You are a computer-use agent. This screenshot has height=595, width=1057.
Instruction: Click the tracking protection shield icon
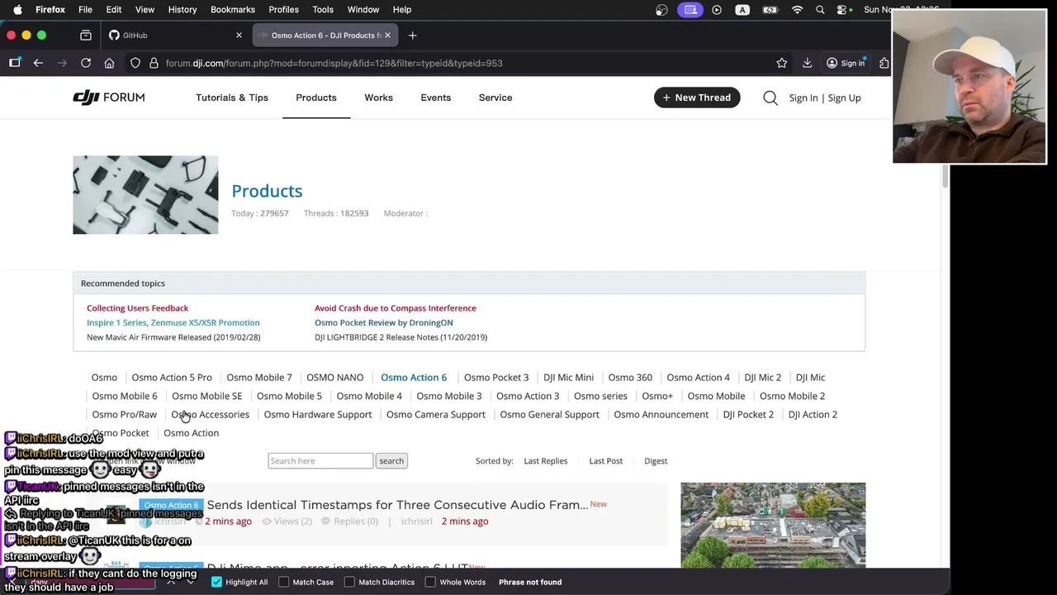[135, 63]
